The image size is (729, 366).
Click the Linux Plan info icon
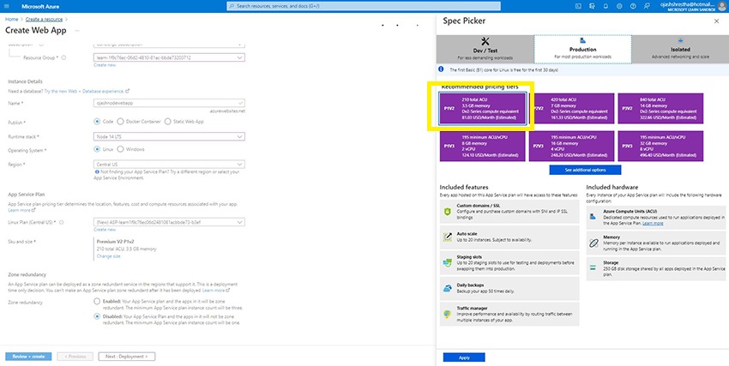(x=61, y=223)
